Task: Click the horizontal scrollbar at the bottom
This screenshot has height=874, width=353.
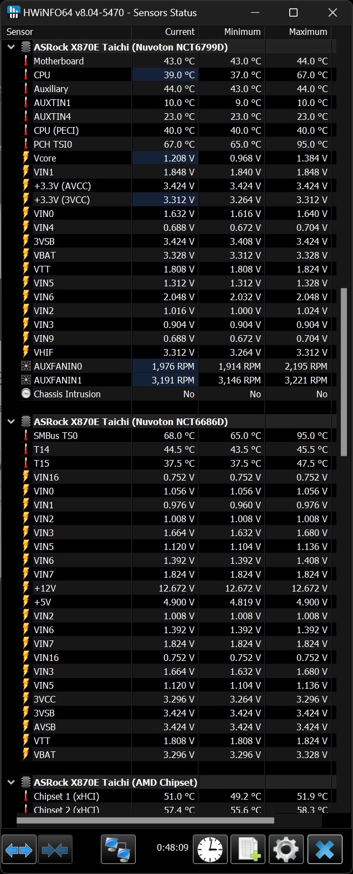Action: coord(145,820)
